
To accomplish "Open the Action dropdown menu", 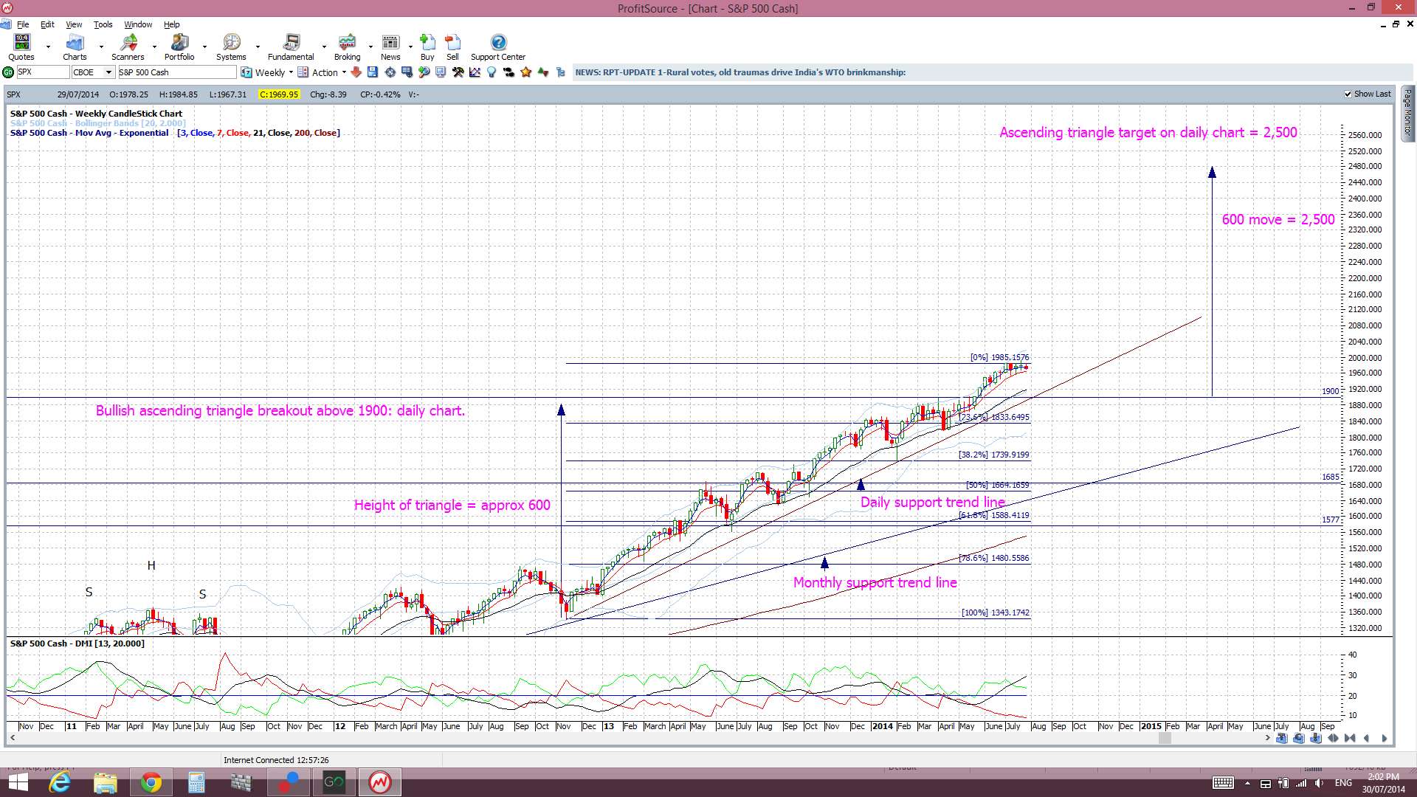I will [323, 72].
